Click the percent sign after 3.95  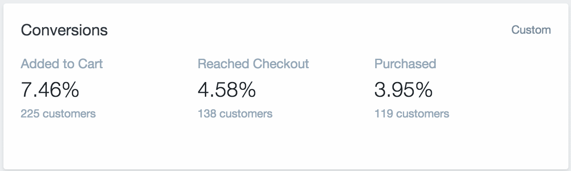tap(425, 89)
